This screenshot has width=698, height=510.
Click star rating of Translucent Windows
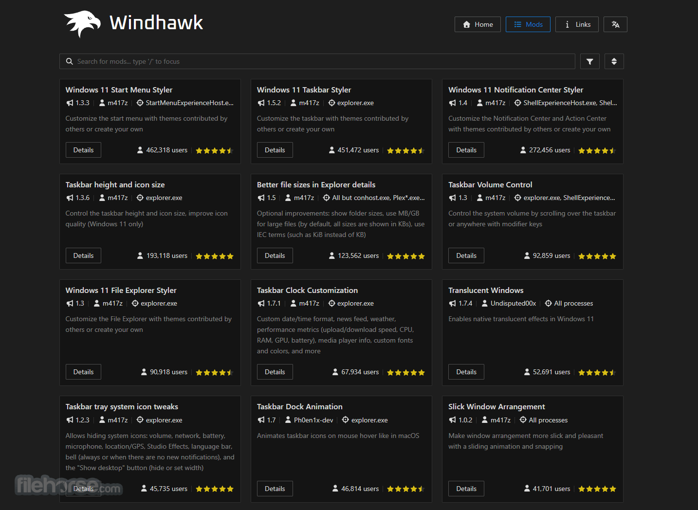[597, 372]
